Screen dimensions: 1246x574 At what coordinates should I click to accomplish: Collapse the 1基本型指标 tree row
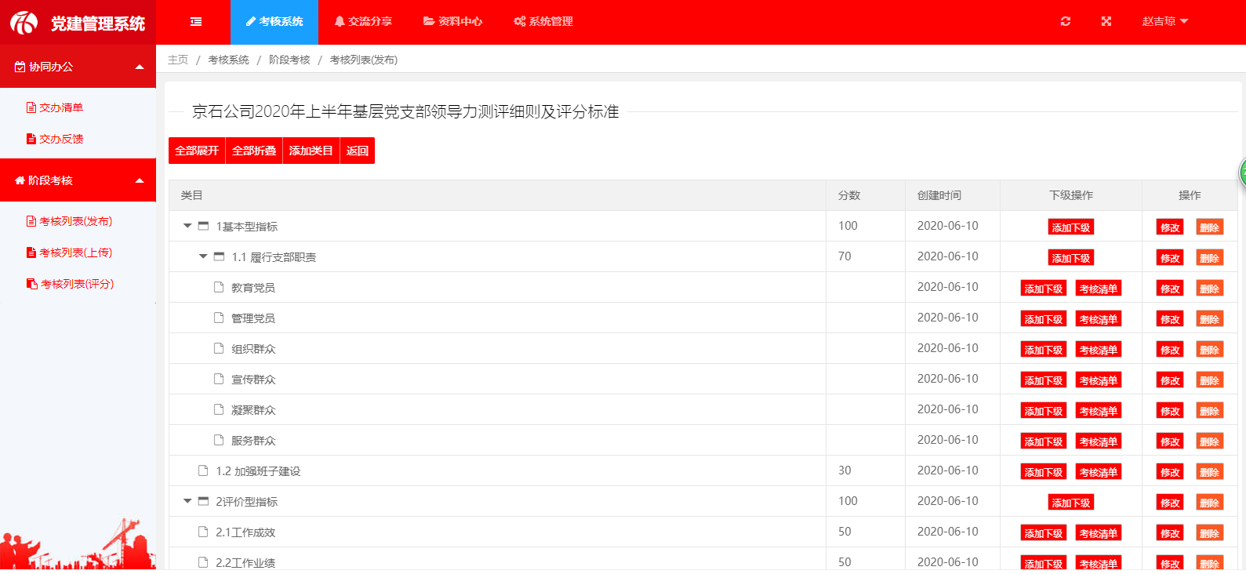tap(187, 226)
